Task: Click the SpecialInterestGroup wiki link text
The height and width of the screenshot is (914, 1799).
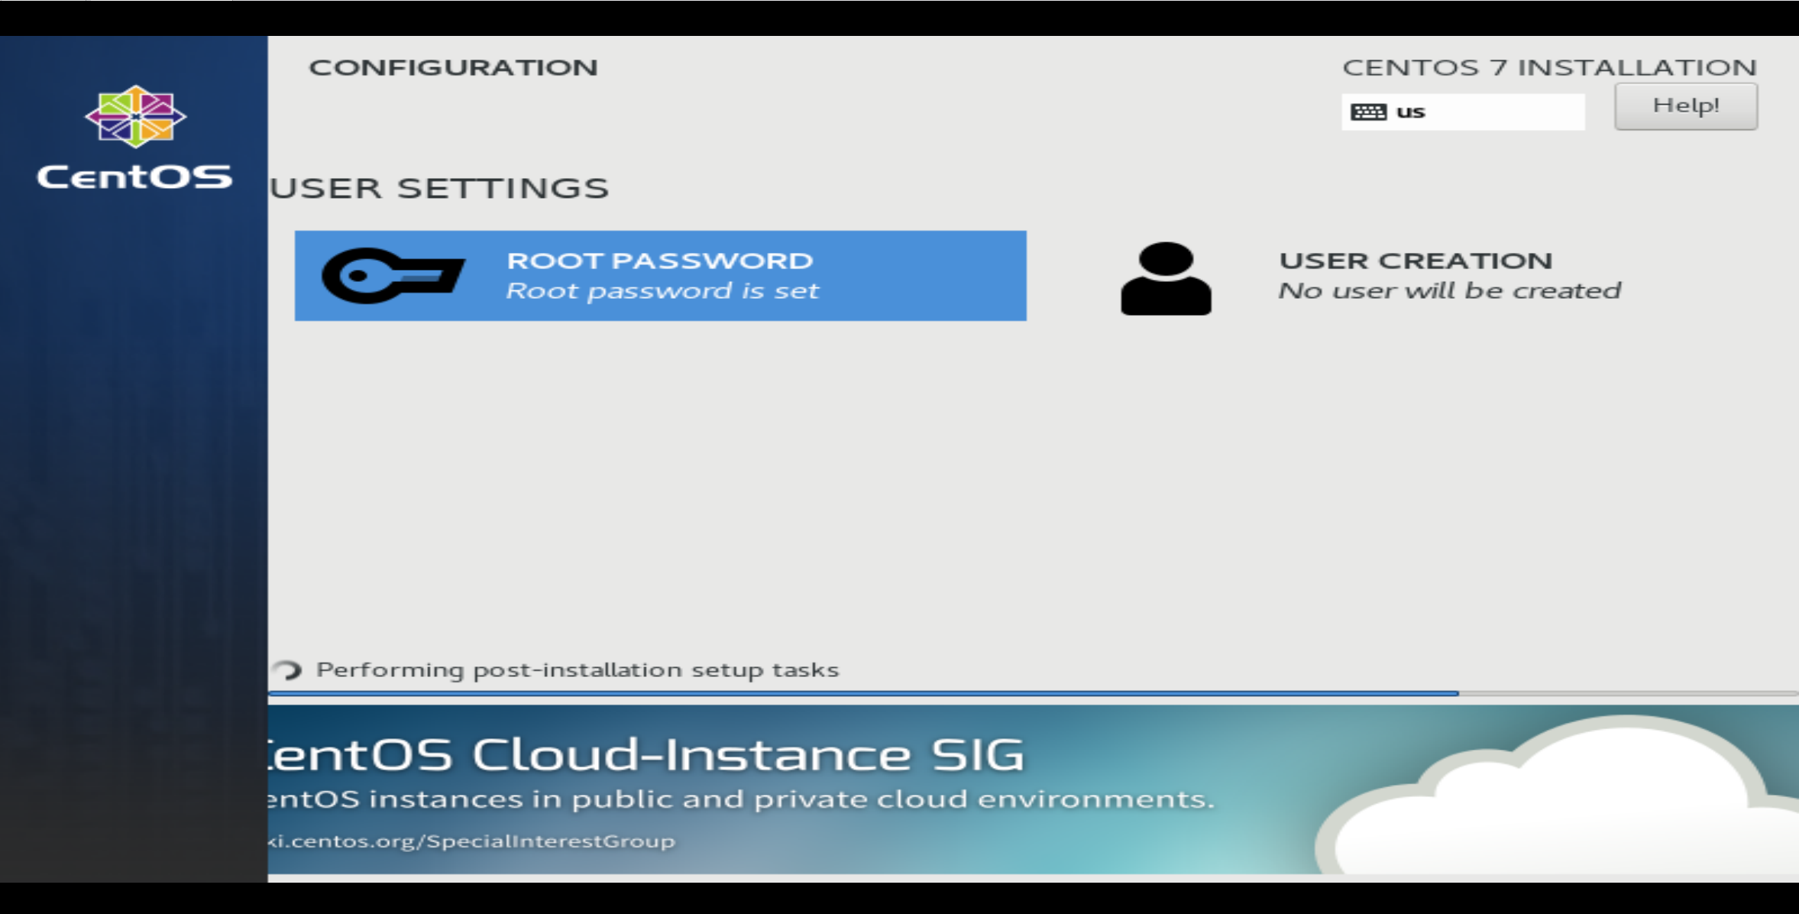Action: click(x=471, y=841)
